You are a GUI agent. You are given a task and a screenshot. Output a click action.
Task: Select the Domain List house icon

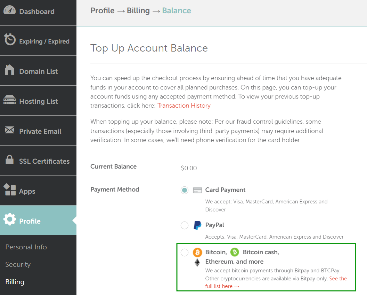pyautogui.click(x=10, y=71)
